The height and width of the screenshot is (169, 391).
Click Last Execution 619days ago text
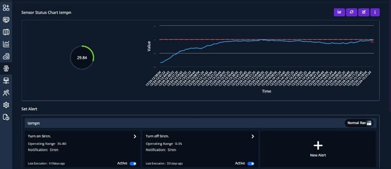46,164
